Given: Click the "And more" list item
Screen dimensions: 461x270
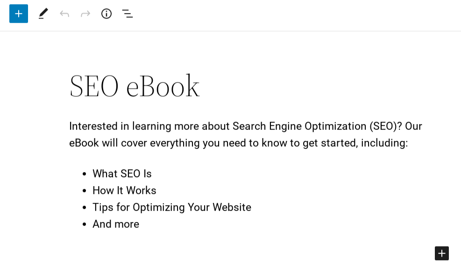Looking at the screenshot, I should (115, 224).
